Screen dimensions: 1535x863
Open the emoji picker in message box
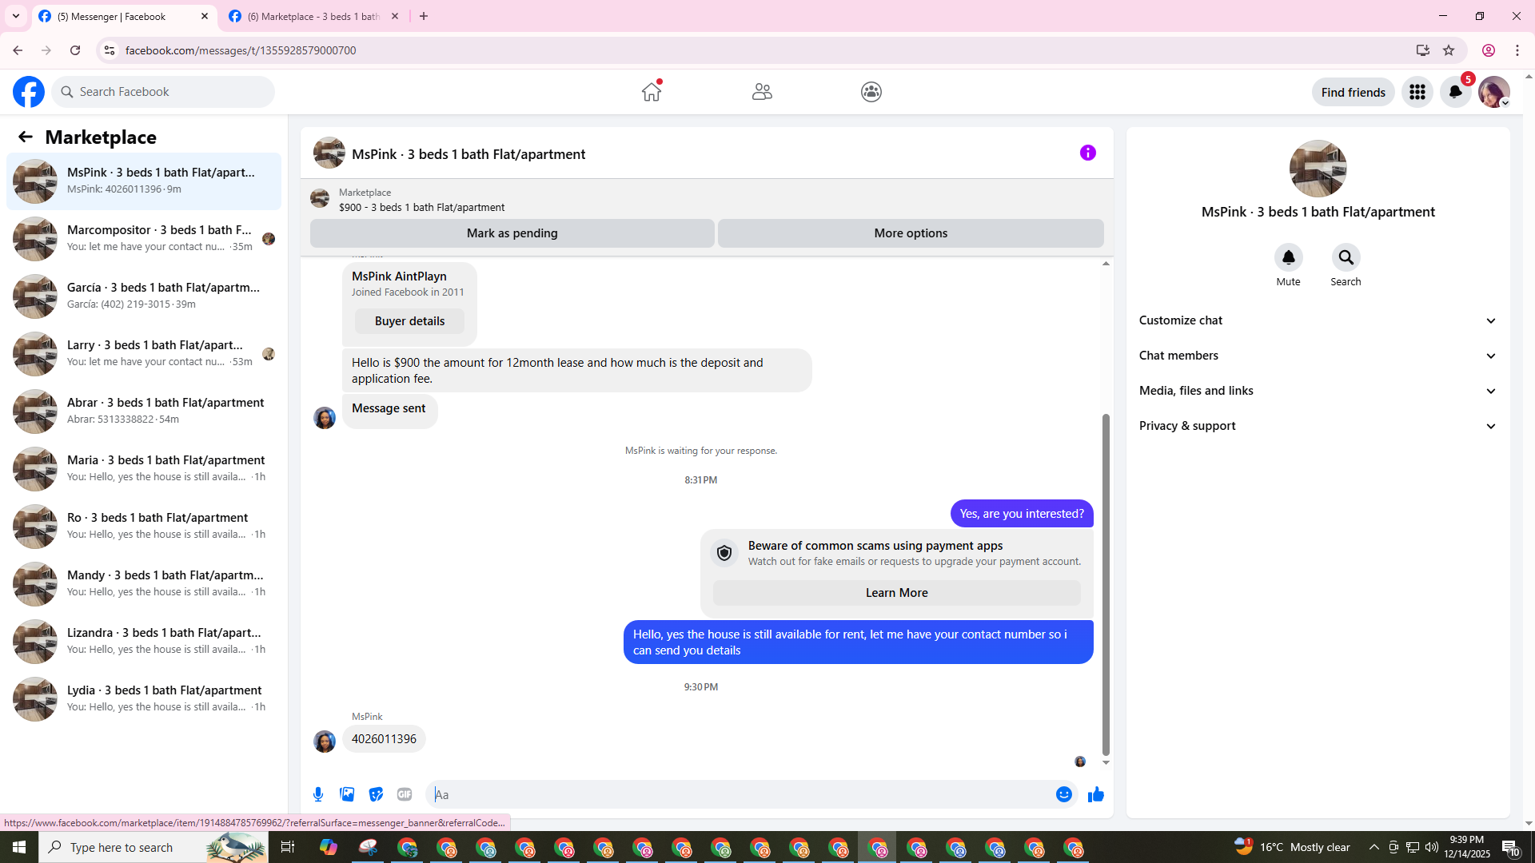point(1063,794)
